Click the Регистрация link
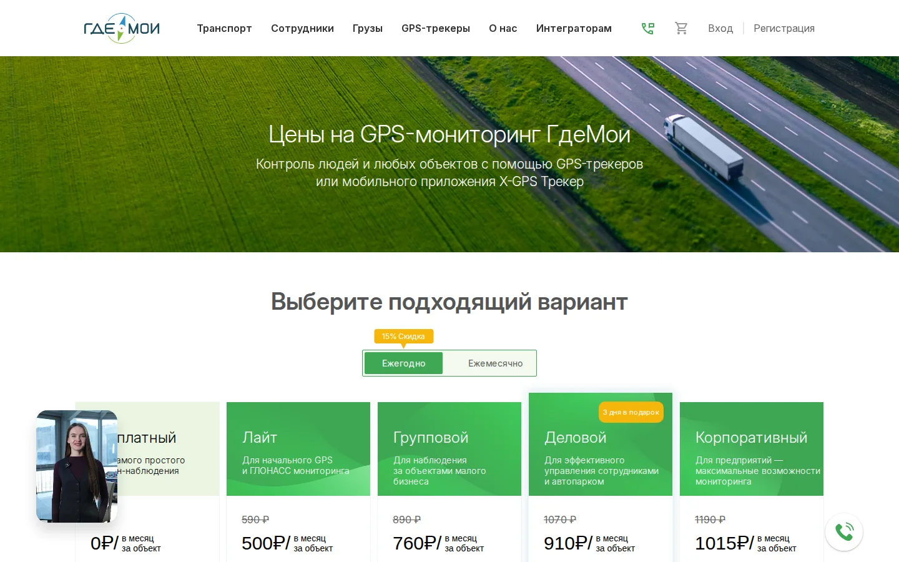Viewport: 899px width, 562px height. [x=784, y=28]
